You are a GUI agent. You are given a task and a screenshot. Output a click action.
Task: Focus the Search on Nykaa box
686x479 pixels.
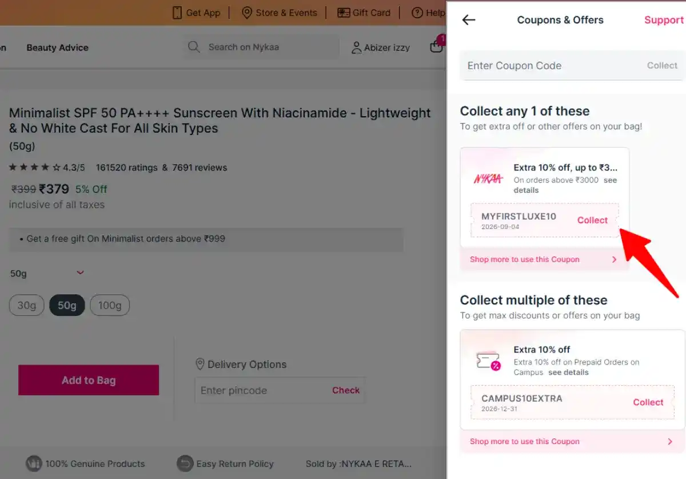pyautogui.click(x=261, y=47)
